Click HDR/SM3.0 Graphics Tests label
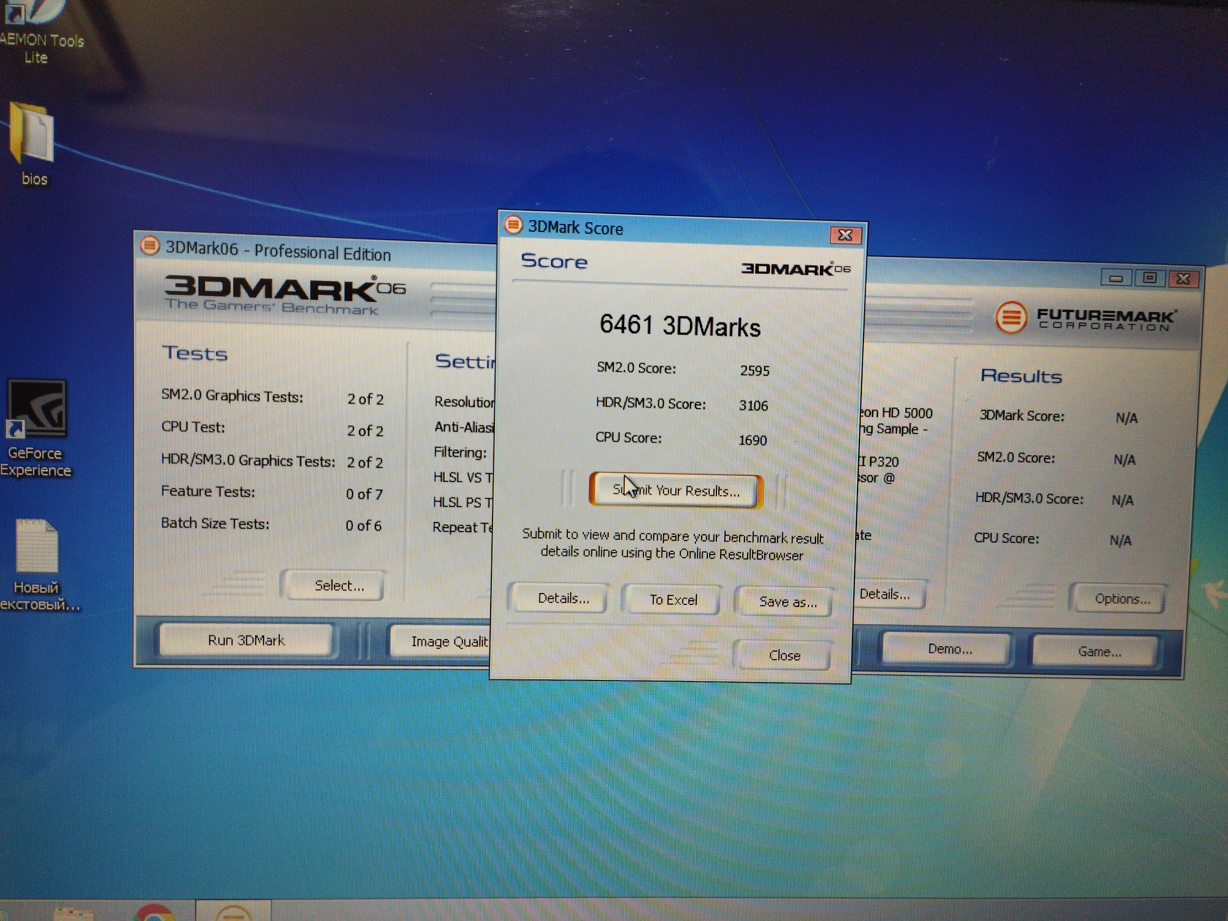The width and height of the screenshot is (1228, 921). pyautogui.click(x=248, y=460)
